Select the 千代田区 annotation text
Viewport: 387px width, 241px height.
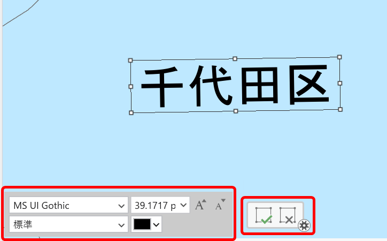click(x=235, y=86)
